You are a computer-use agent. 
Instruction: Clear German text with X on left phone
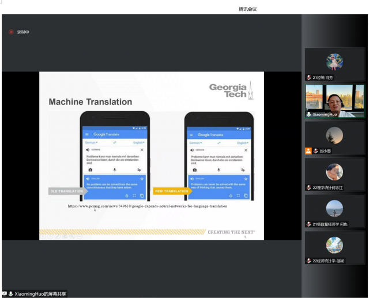(x=142, y=150)
